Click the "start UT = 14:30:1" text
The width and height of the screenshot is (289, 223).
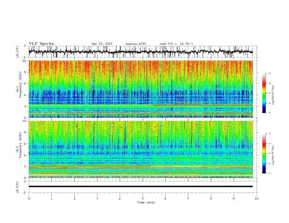pyautogui.click(x=176, y=44)
